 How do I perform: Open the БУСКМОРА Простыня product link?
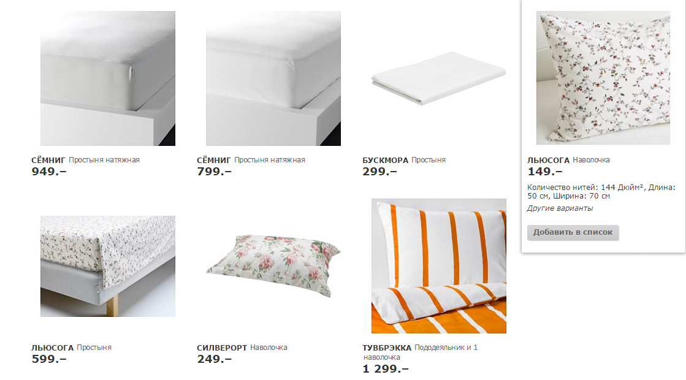pos(404,160)
